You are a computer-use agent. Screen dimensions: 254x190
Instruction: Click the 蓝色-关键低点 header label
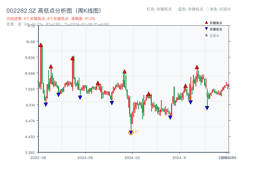(x=190, y=9)
